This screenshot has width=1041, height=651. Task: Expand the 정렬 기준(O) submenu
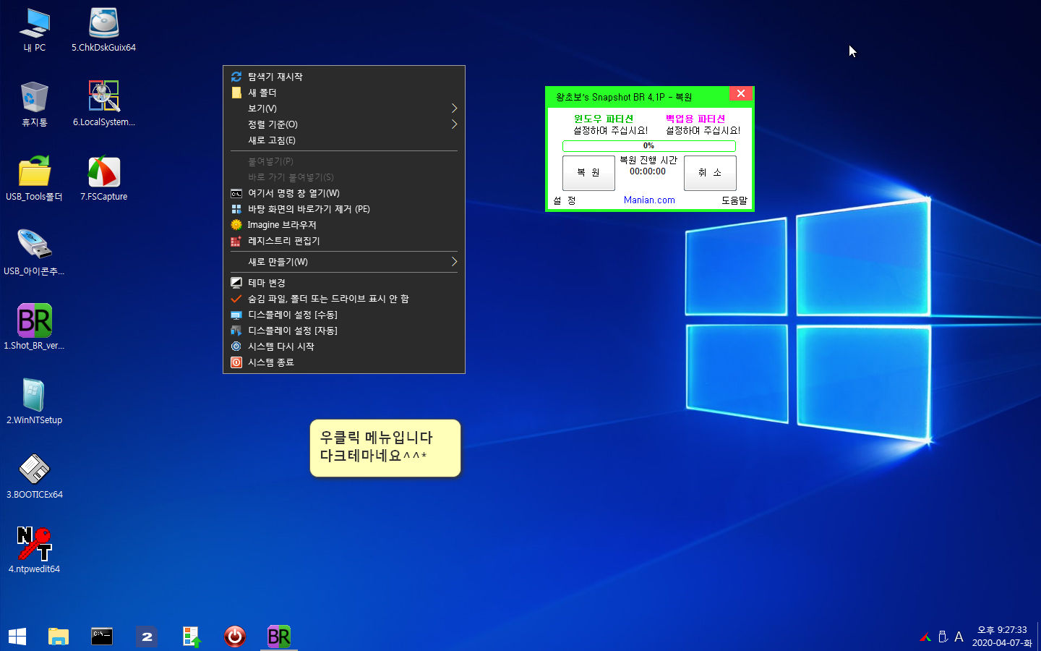pos(344,124)
